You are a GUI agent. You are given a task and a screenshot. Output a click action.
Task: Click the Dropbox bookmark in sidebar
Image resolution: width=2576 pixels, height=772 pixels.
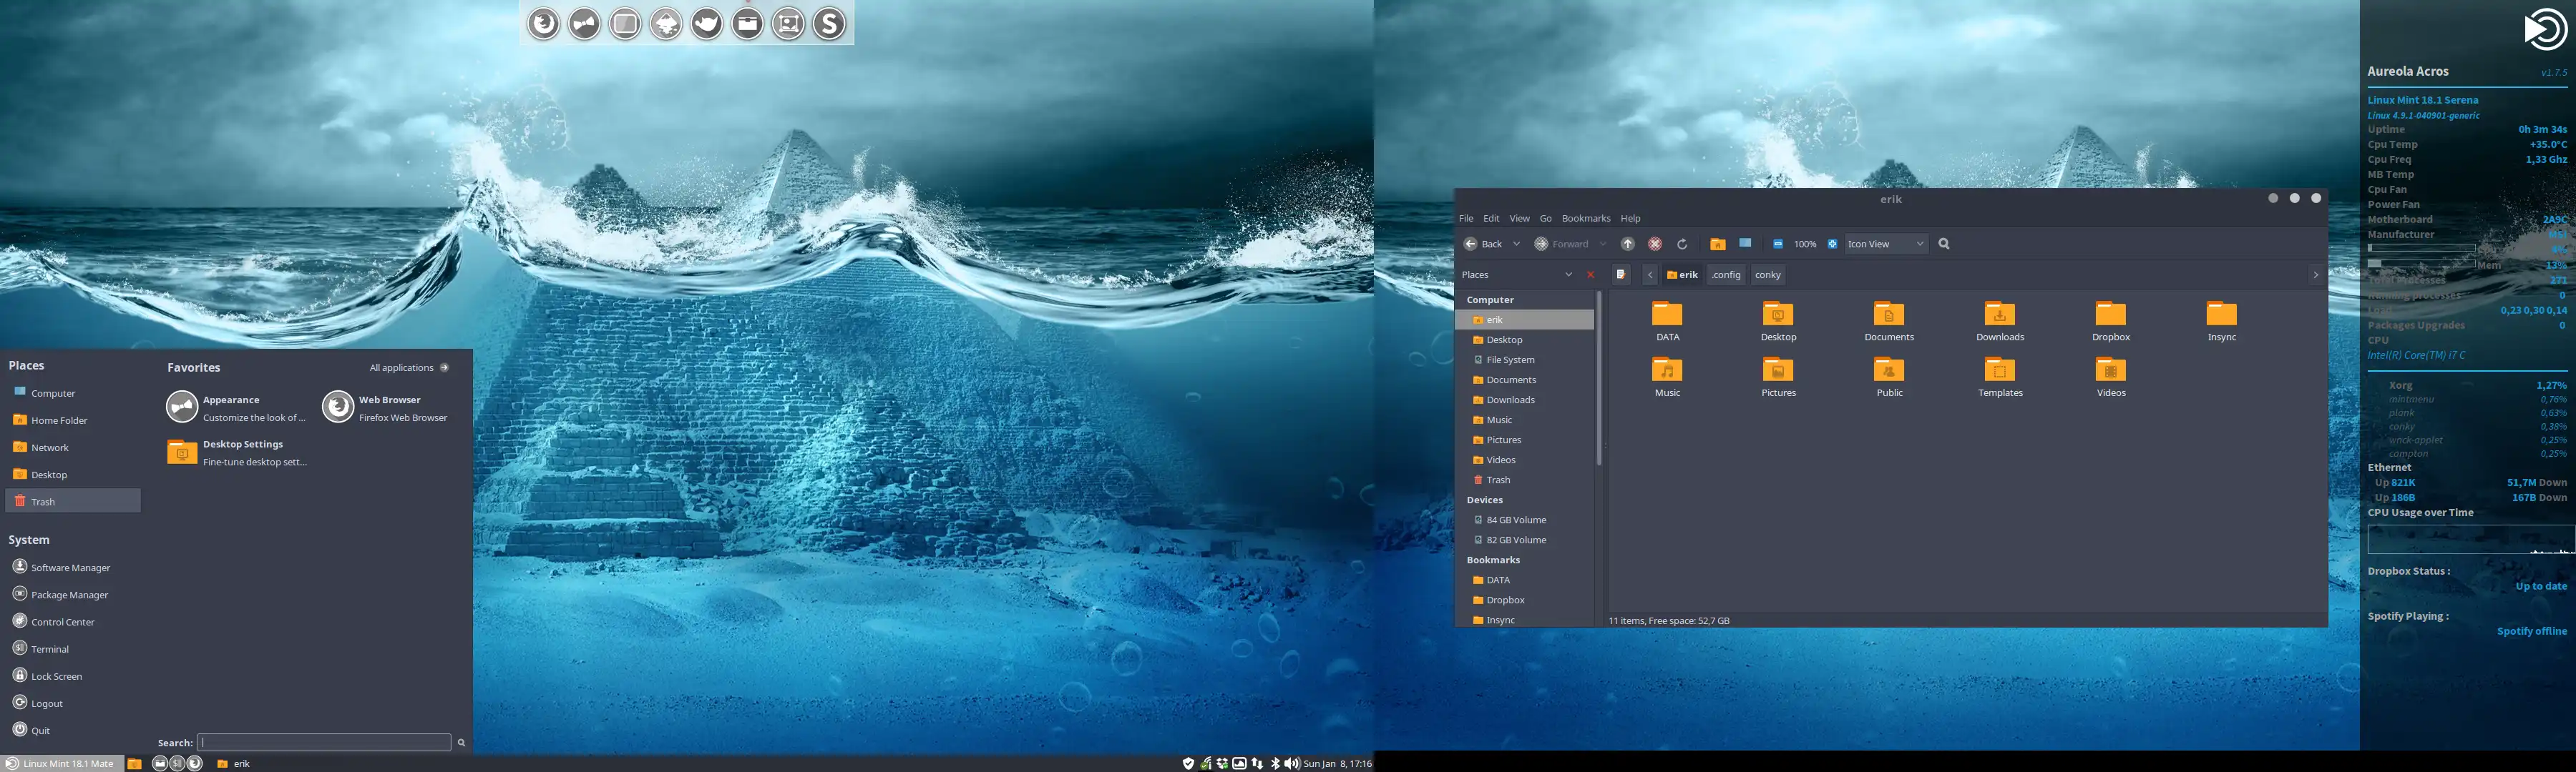coord(1505,598)
